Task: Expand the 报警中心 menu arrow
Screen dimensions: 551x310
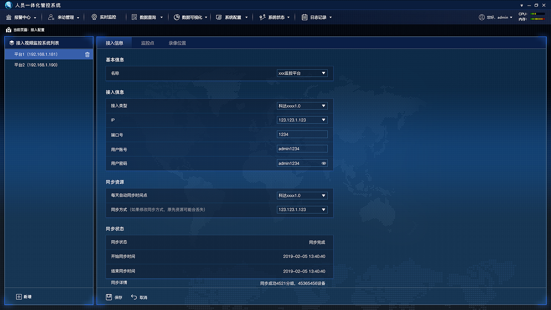Action: (35, 18)
